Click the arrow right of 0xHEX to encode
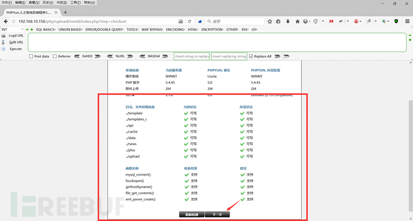Screen dimensions: 413x221 98,56
